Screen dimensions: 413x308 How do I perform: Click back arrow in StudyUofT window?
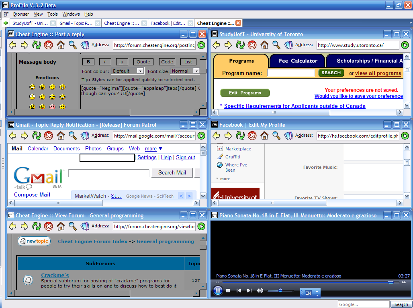coord(216,45)
